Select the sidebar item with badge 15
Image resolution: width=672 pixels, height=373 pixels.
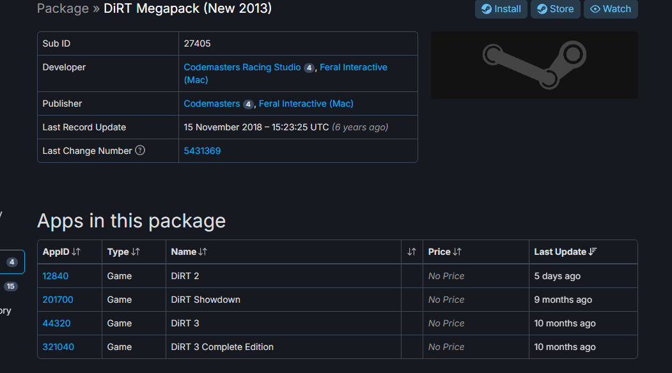point(11,286)
